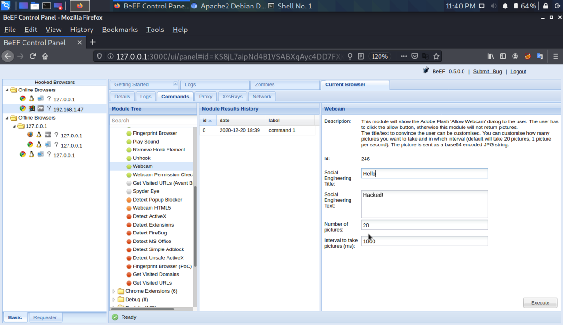This screenshot has width=563, height=325.
Task: Open a new Firefox tab with plus
Action: [x=92, y=42]
